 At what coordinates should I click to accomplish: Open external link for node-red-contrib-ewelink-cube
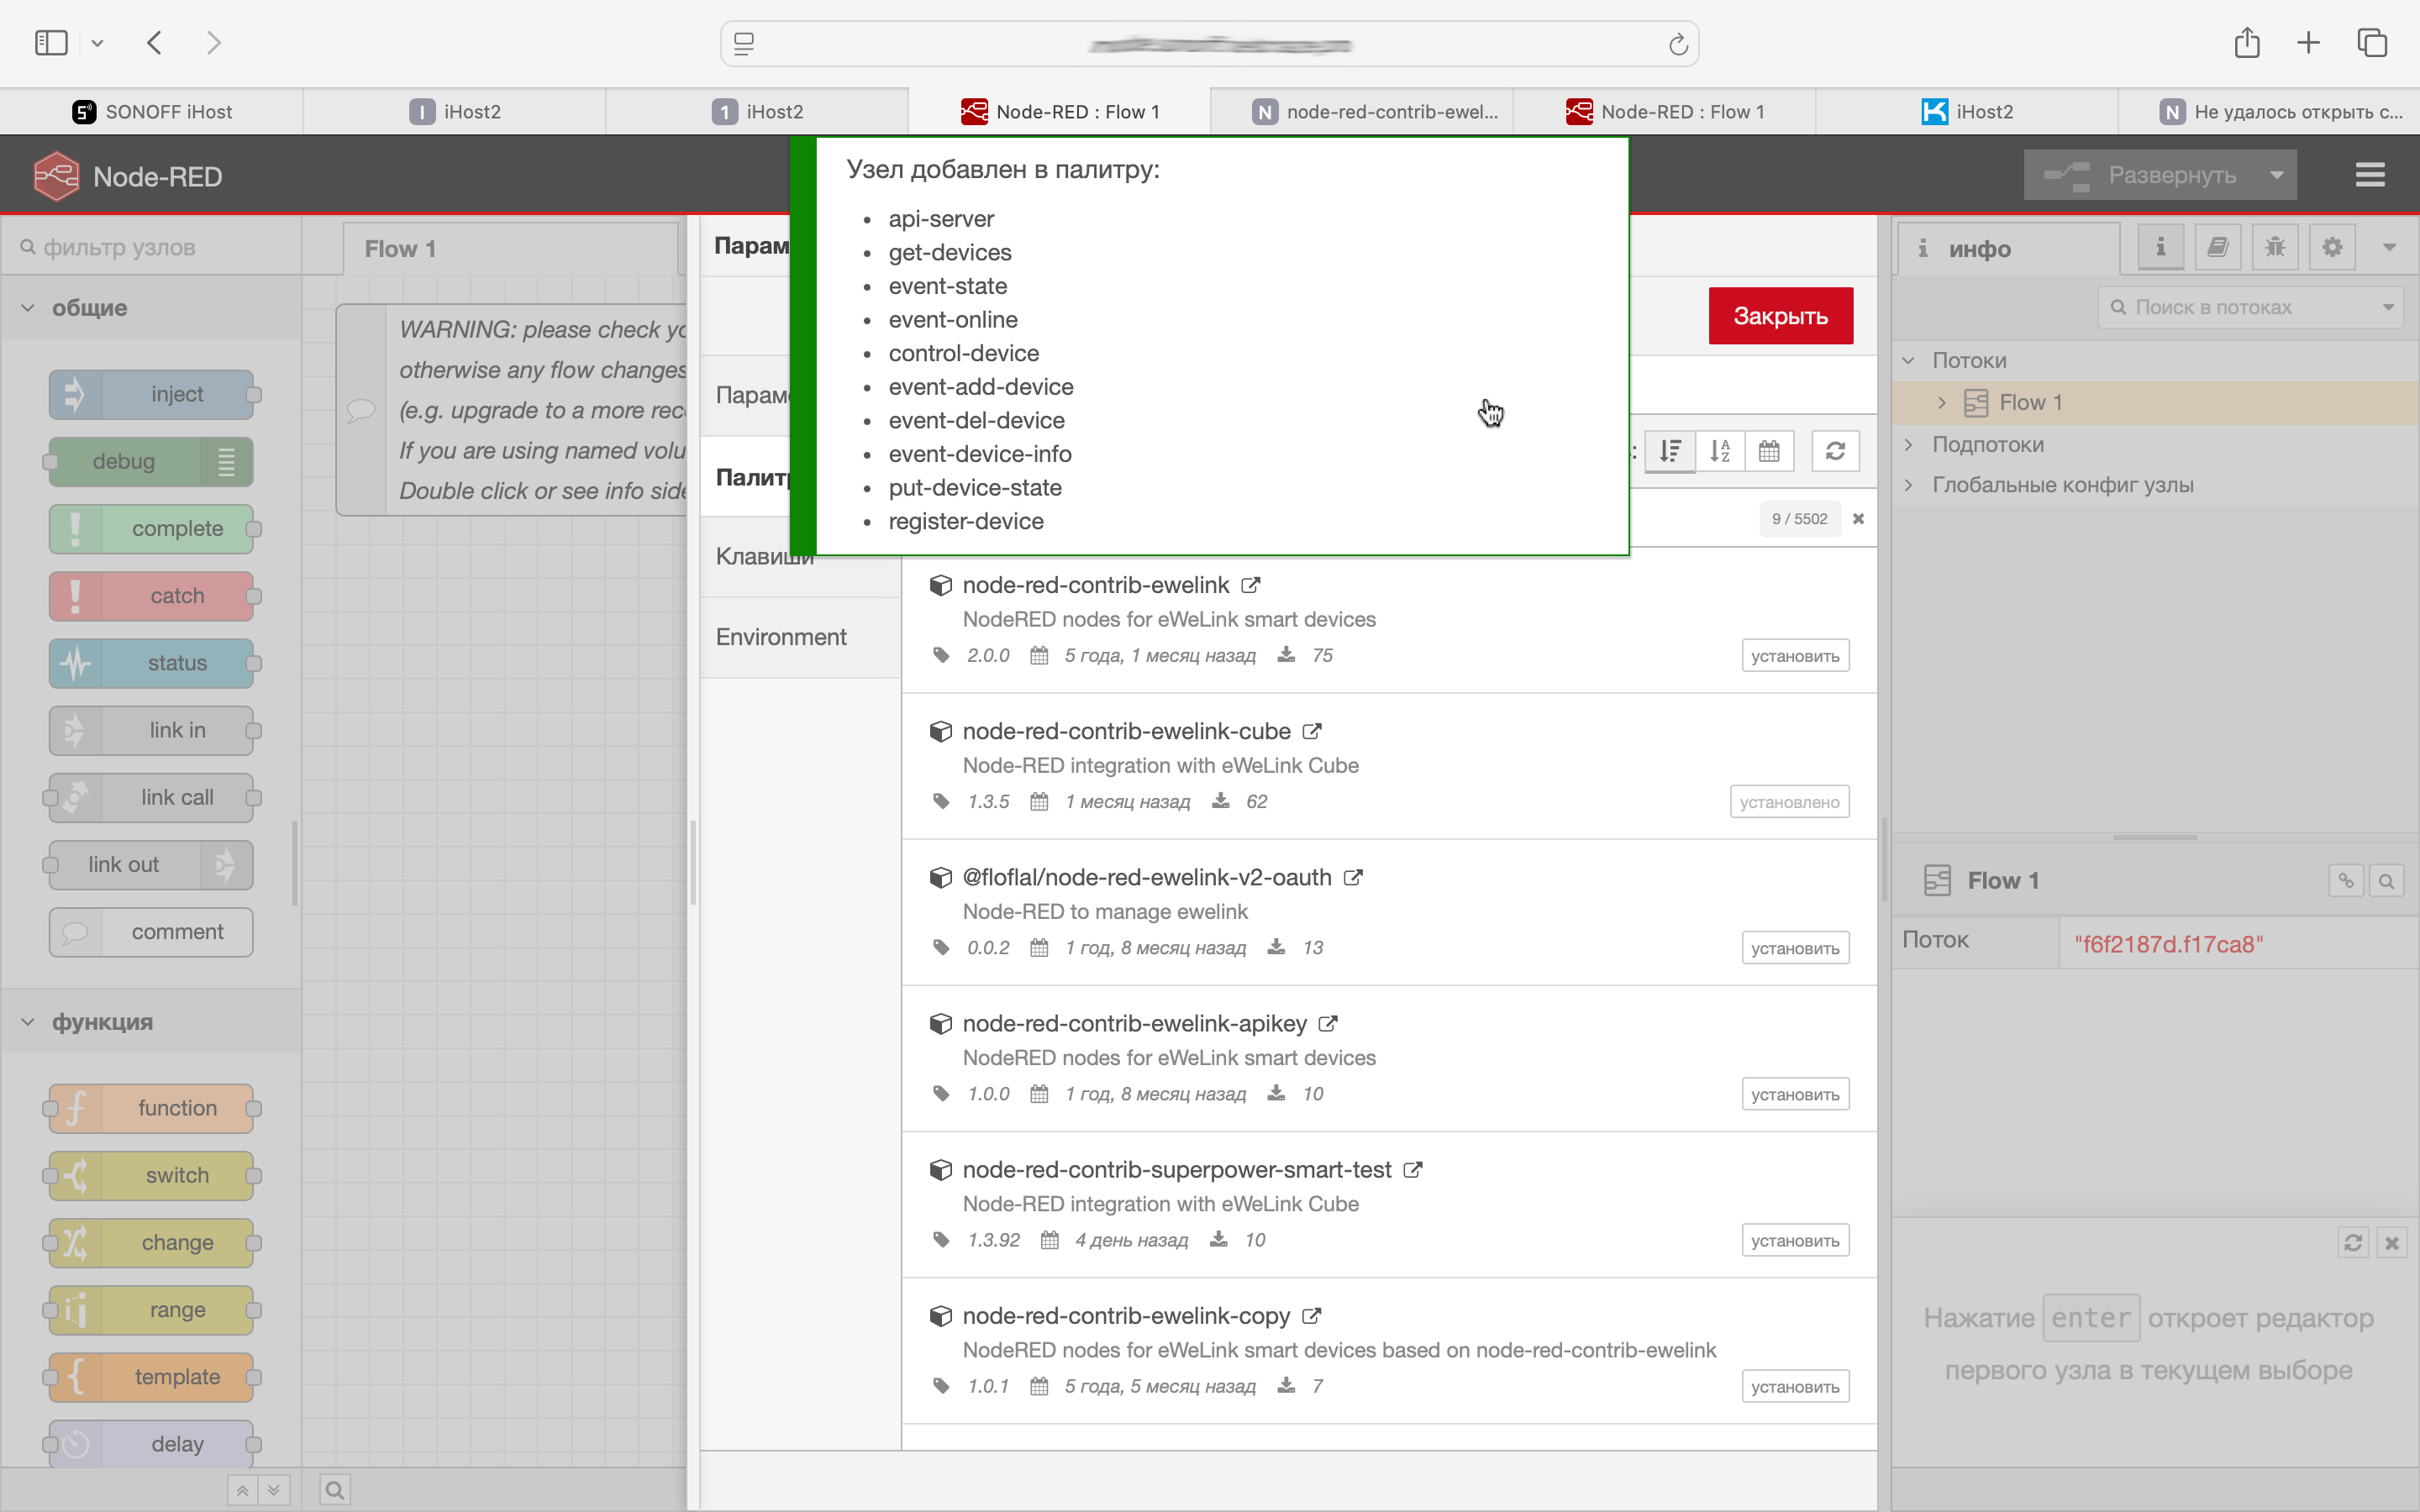click(1312, 731)
